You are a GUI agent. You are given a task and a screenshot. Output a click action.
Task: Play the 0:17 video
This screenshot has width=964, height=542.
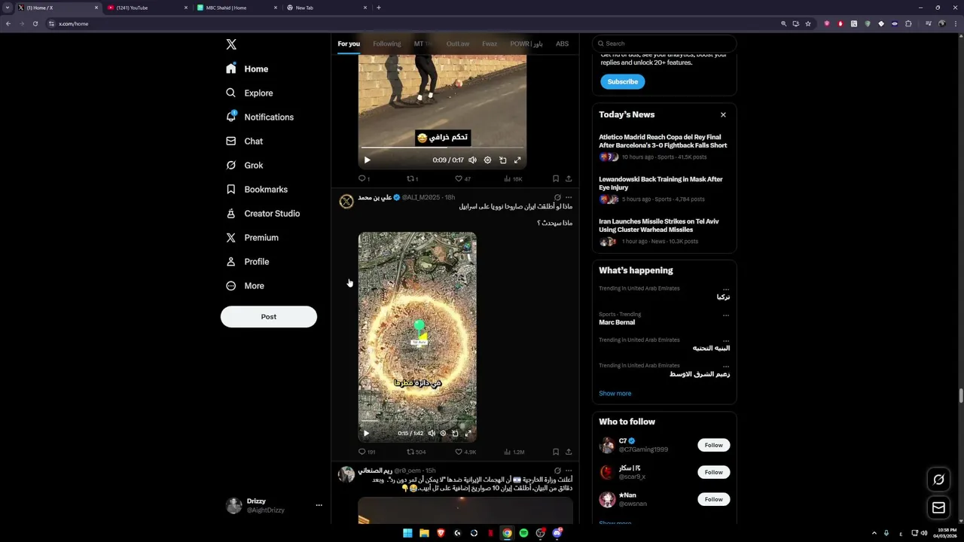367,160
